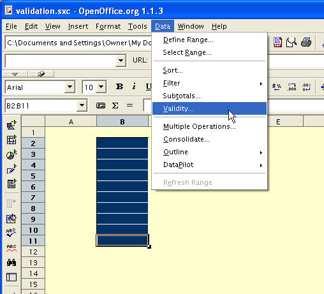324x294 pixels.
Task: Click the Select All corner box
Action: [x=33, y=121]
